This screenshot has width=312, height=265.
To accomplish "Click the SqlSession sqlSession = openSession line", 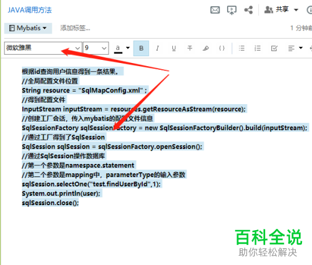I will pyautogui.click(x=112, y=147).
